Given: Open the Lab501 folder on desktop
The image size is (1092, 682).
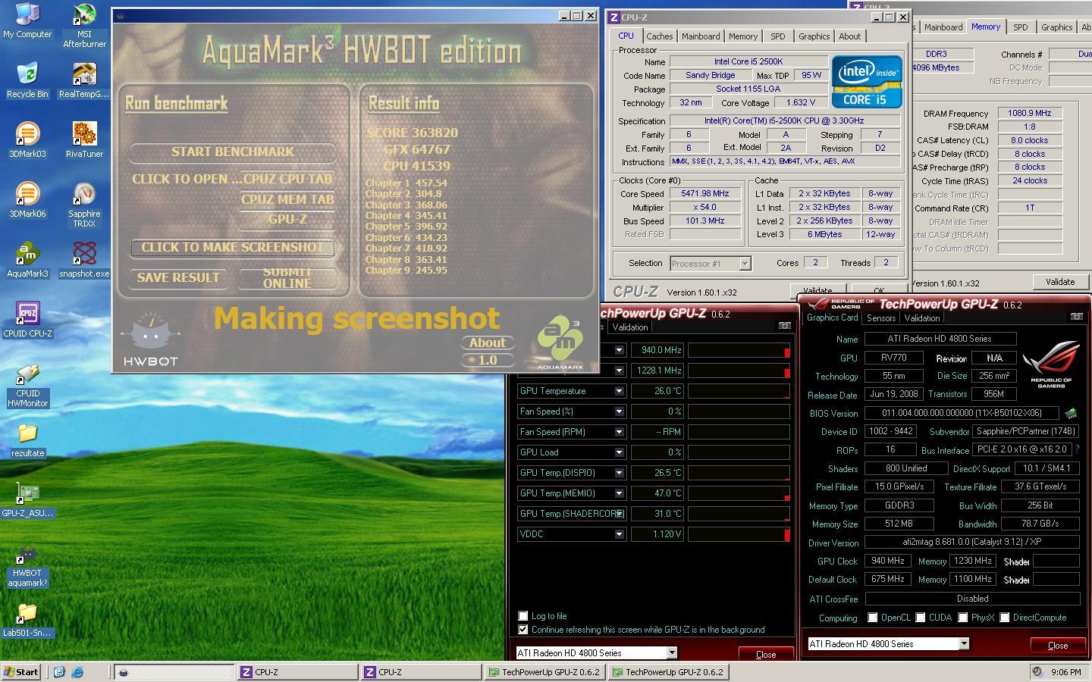Looking at the screenshot, I should [x=27, y=620].
